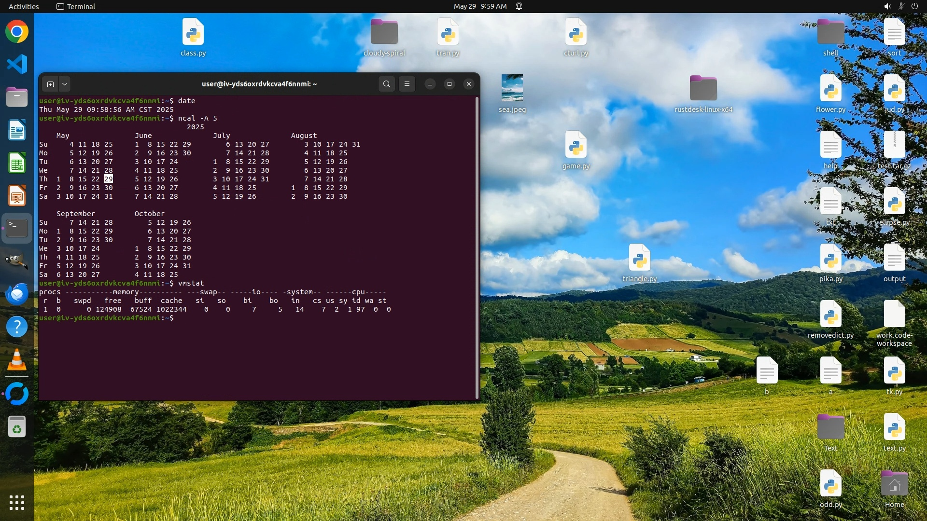Select sea.jpeg image thumbnail on desktop

pos(512,88)
